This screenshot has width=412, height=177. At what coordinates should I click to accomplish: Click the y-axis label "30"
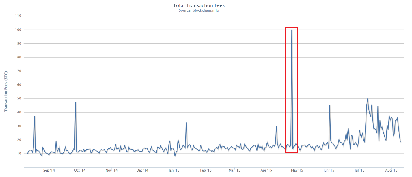(x=19, y=126)
